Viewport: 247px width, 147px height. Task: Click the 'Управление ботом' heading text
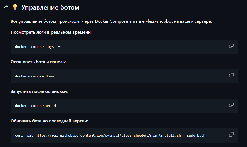pyautogui.click(x=50, y=8)
